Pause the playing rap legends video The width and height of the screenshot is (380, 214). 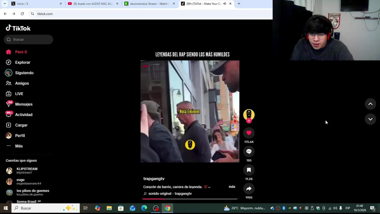click(x=190, y=111)
